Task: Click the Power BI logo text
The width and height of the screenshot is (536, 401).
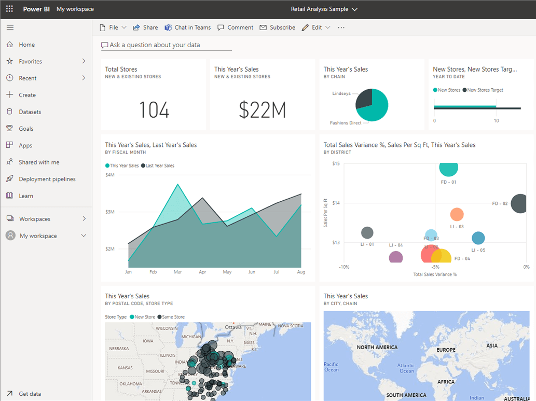Action: point(36,9)
